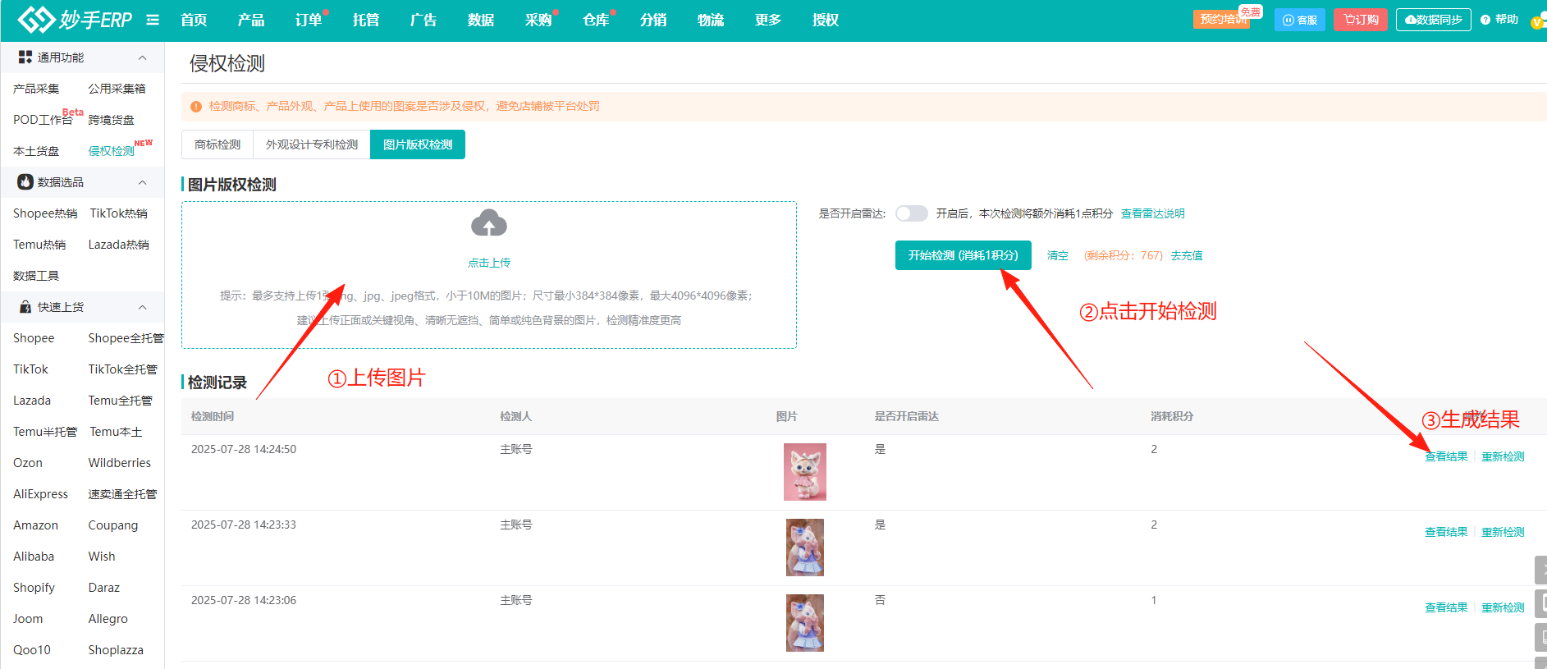Open Wildberries in sidebar
The image size is (1547, 669).
[x=120, y=463]
